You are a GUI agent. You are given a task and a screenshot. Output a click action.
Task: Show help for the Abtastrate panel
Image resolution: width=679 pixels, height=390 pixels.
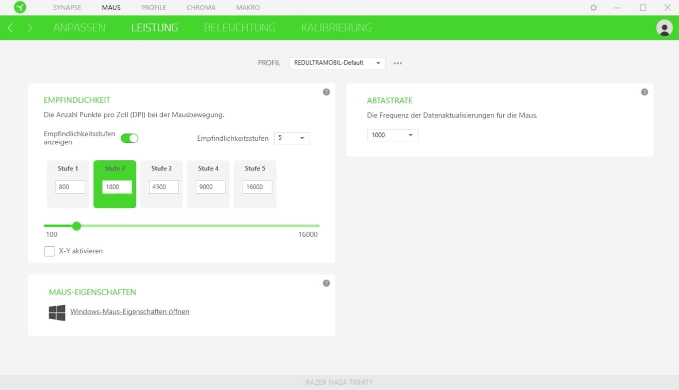point(644,92)
